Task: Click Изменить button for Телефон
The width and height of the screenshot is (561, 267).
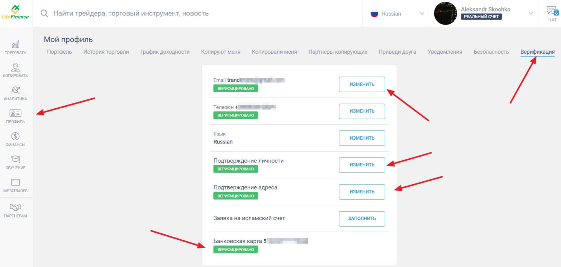Action: click(x=362, y=111)
